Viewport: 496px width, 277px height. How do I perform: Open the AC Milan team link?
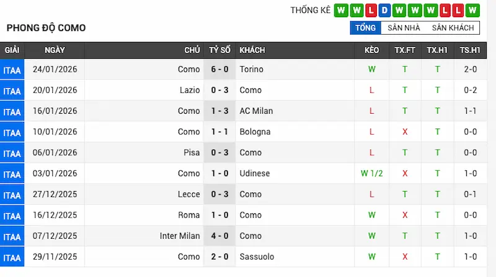click(x=256, y=111)
